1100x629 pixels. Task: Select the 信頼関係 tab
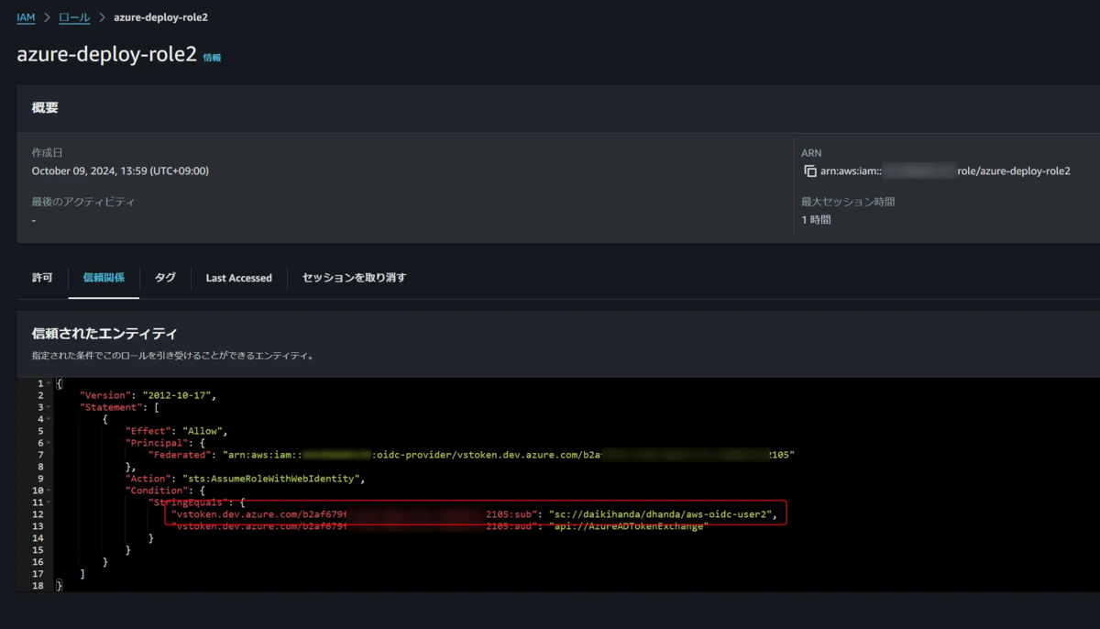tap(104, 278)
